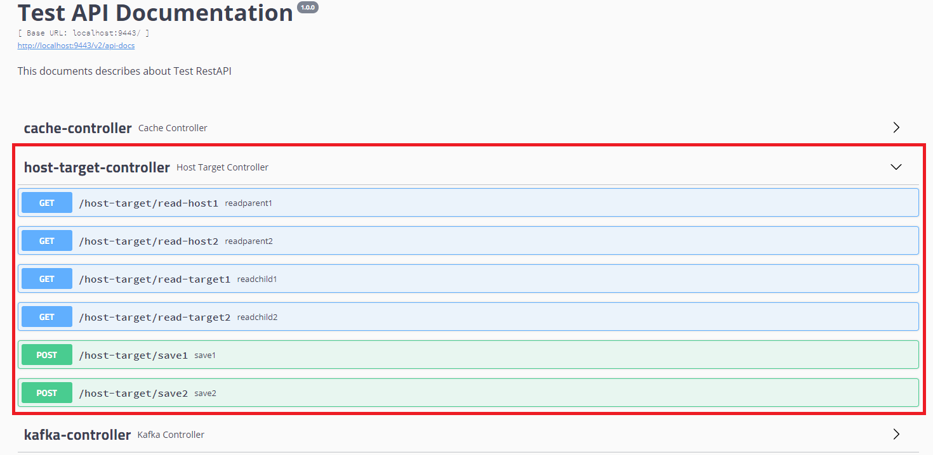Click the readchild1 summary text
This screenshot has height=455, width=933.
[x=257, y=279]
